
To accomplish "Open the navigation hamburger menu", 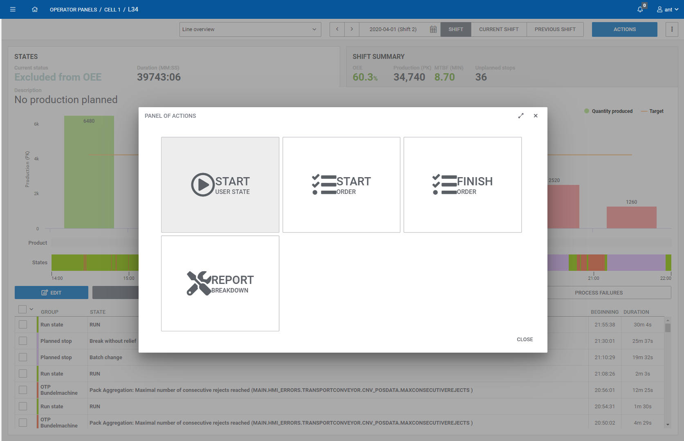I will click(x=13, y=9).
